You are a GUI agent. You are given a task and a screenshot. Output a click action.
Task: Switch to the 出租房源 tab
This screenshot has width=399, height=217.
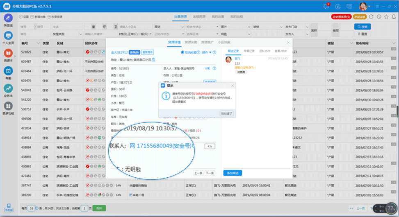point(199,17)
